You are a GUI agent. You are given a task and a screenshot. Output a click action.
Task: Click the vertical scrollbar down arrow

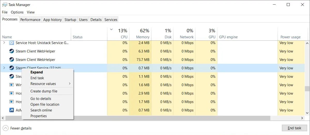tap(307, 113)
